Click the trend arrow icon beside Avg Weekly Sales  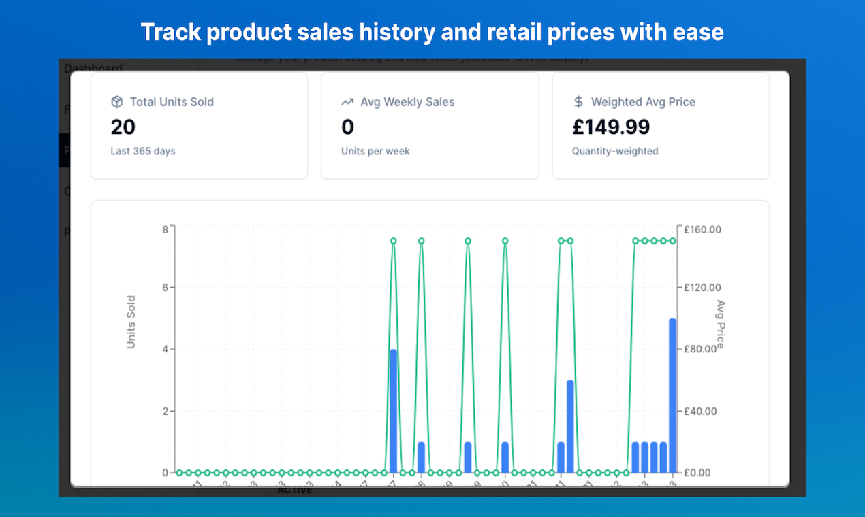click(x=347, y=102)
